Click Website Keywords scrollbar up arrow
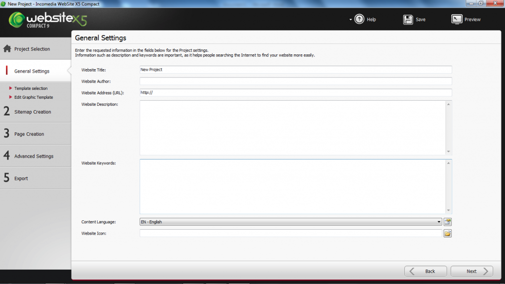 448,163
